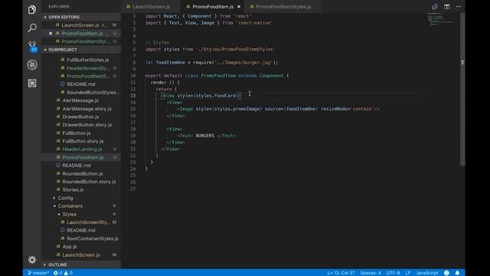Viewport: 490px width, 276px height.
Task: Open errors and warnings count in status bar
Action: point(63,273)
